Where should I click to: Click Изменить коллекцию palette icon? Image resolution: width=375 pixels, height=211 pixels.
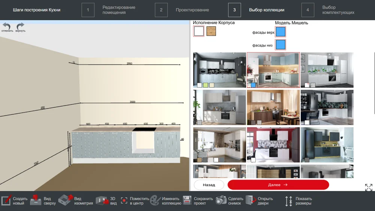click(165, 201)
